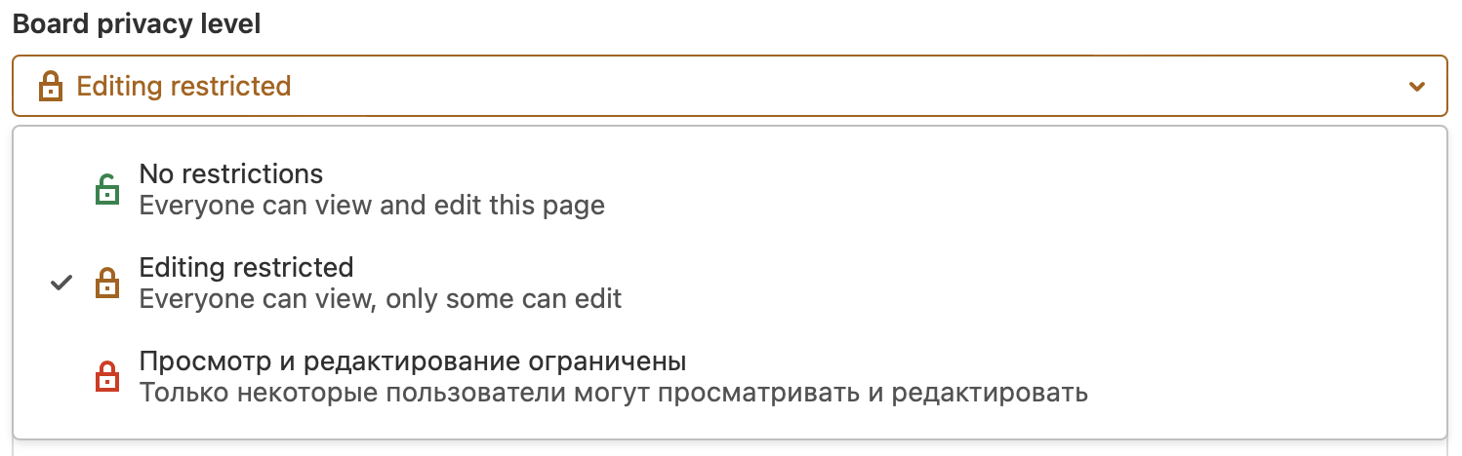Click "Everyone can view, only some can edit" description
Image resolution: width=1462 pixels, height=456 pixels.
(x=381, y=298)
